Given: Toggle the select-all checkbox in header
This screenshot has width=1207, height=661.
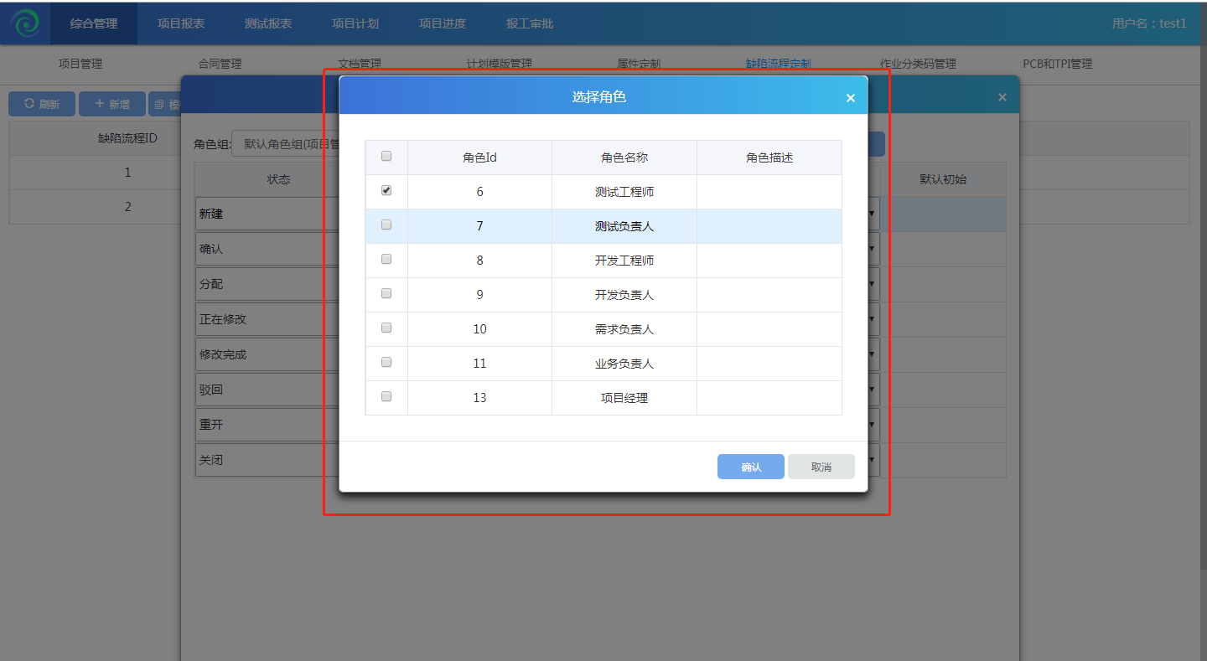Looking at the screenshot, I should (386, 156).
